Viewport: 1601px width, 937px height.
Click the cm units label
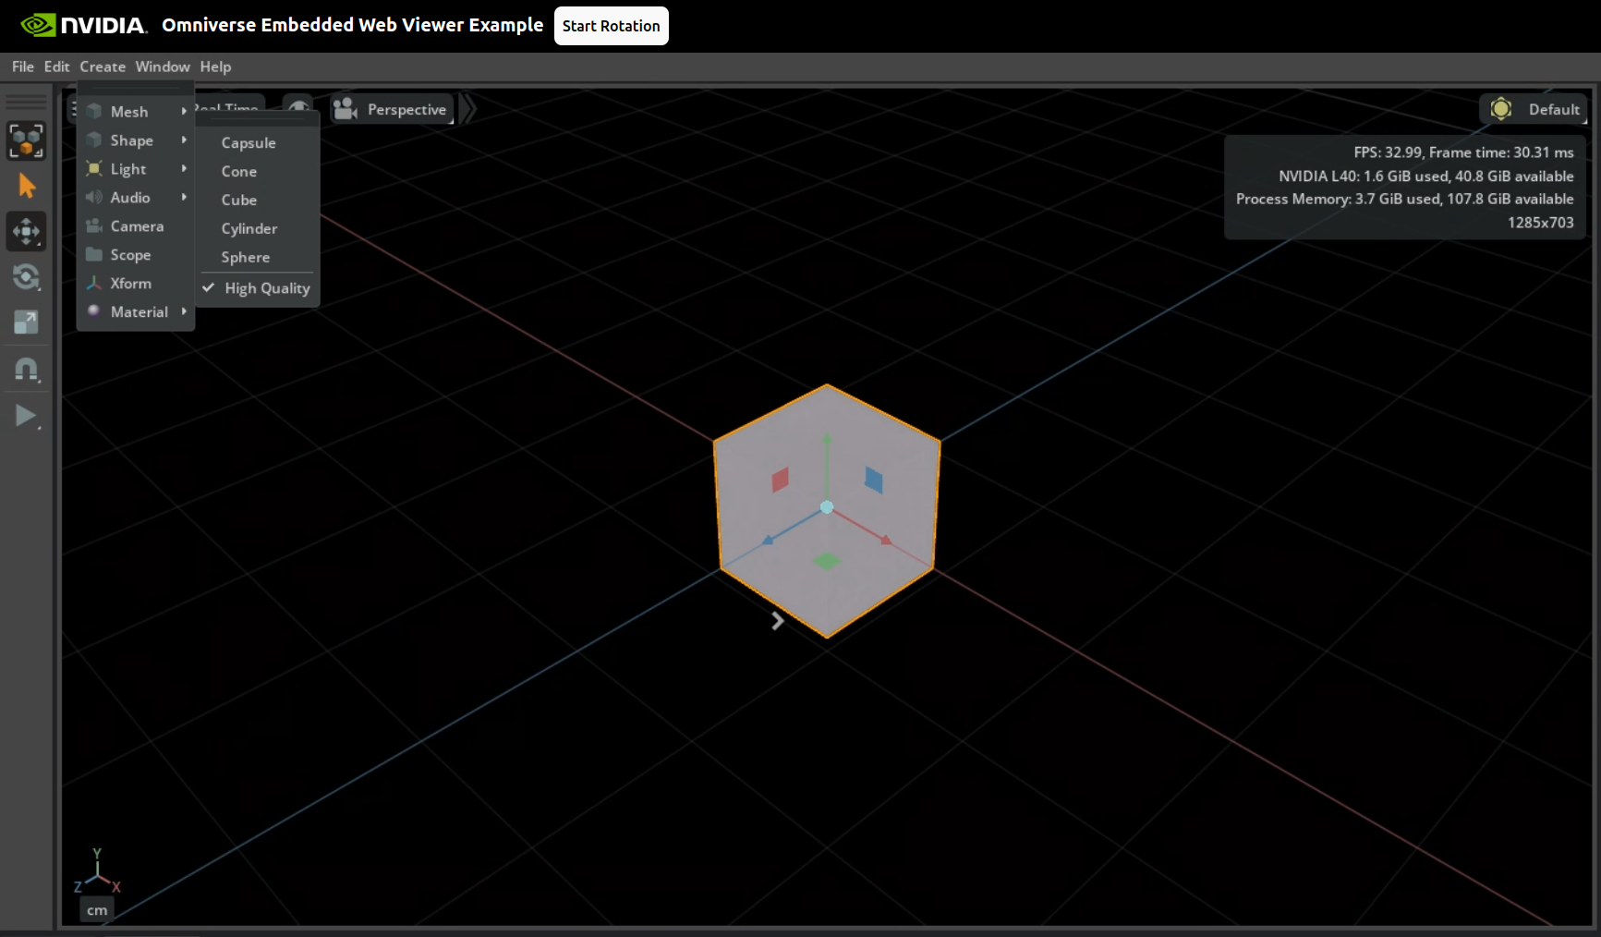97,910
